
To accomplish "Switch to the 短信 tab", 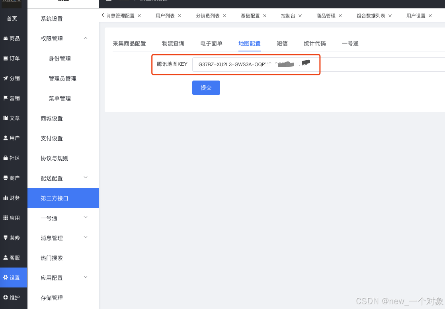I will (282, 43).
